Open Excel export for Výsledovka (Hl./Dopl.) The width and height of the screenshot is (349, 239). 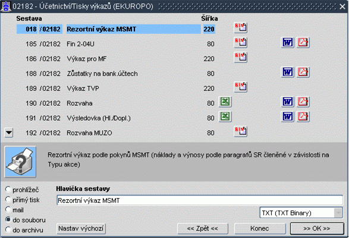225,117
